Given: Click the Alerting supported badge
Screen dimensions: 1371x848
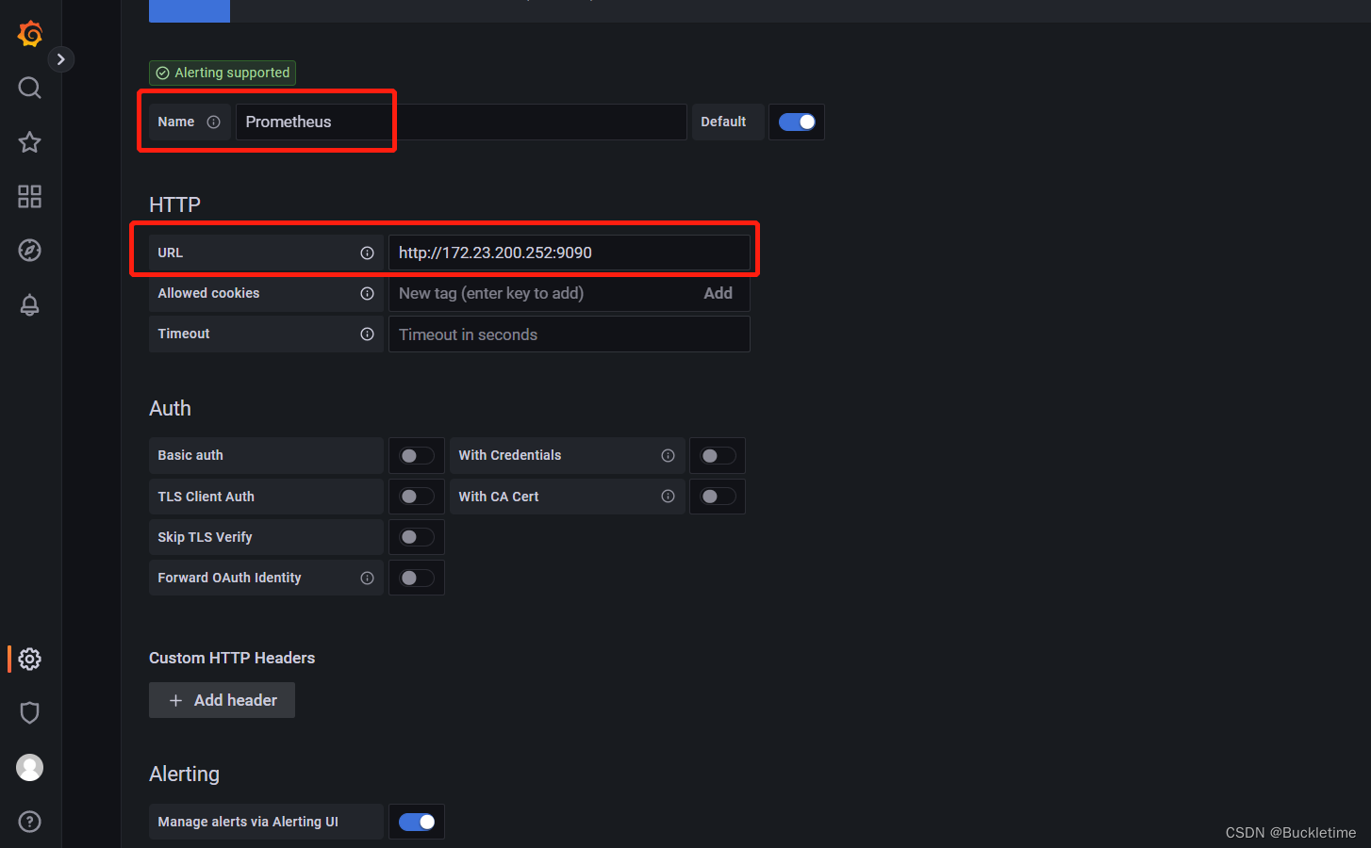Looking at the screenshot, I should 223,73.
